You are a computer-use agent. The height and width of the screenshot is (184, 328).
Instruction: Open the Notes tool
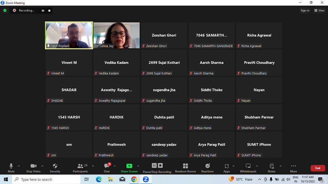(x=271, y=167)
